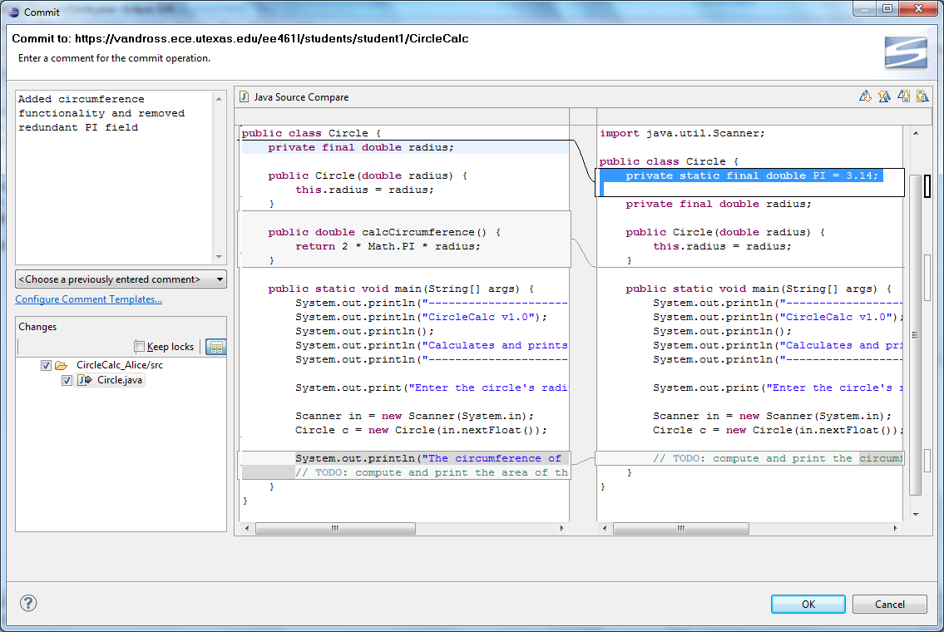Screen dimensions: 944x632
Task: Jump to next change icon
Action: [903, 96]
